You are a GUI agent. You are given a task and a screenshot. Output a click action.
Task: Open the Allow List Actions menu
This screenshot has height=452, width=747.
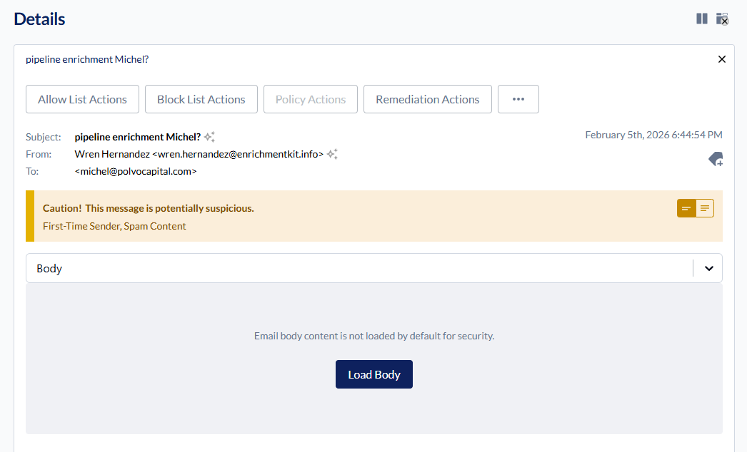[82, 99]
